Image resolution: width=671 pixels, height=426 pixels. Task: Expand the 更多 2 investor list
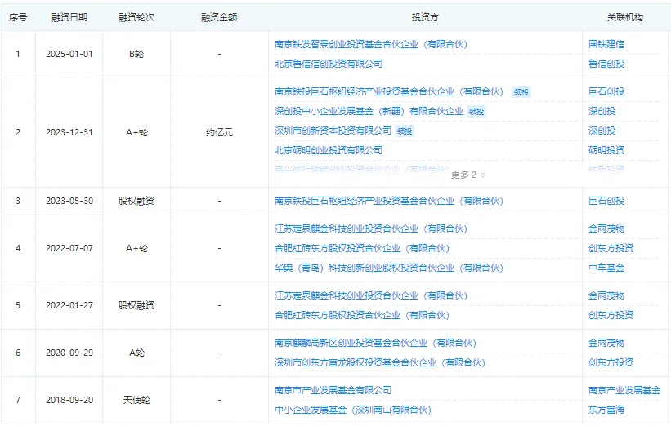click(x=467, y=175)
